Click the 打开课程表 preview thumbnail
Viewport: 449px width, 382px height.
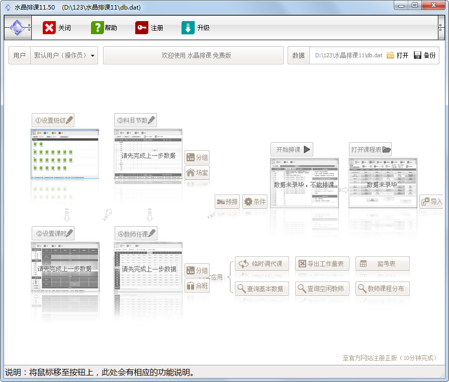pos(383,182)
